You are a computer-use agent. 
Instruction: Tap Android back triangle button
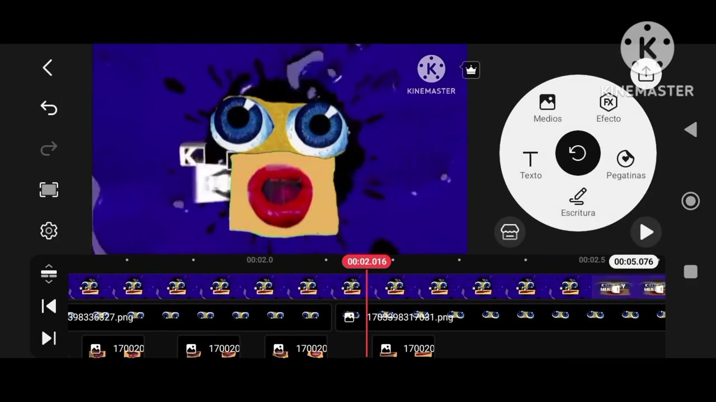click(690, 130)
